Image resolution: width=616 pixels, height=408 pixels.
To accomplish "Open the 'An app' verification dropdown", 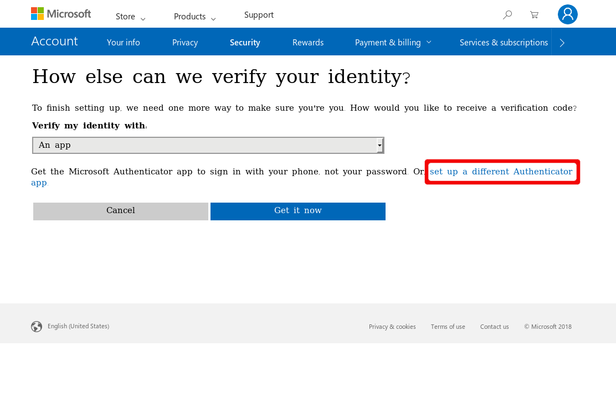I will [x=208, y=145].
